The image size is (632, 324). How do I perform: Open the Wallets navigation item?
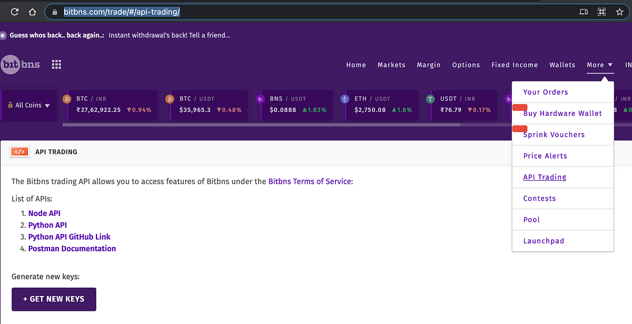pos(562,65)
